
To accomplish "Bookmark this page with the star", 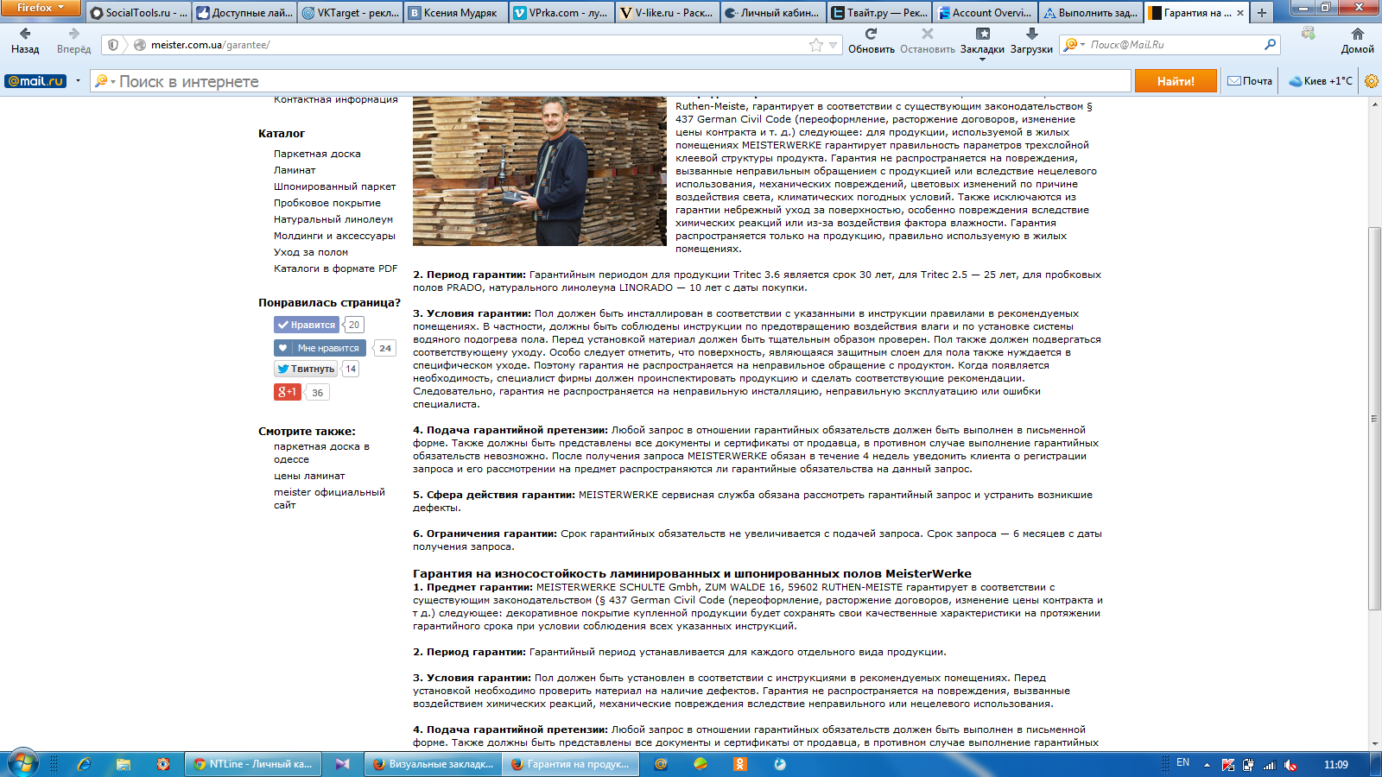I will (x=816, y=45).
